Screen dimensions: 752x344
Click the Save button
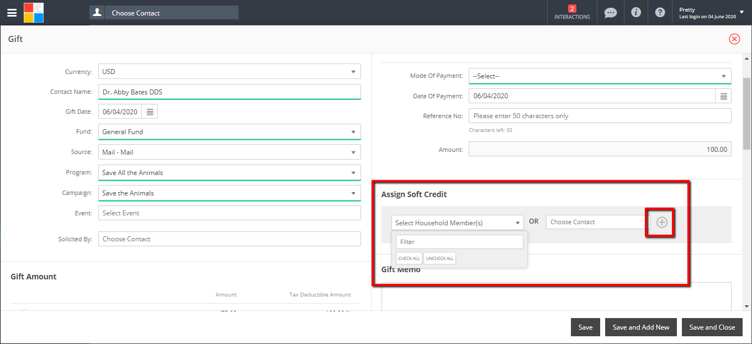[585, 327]
